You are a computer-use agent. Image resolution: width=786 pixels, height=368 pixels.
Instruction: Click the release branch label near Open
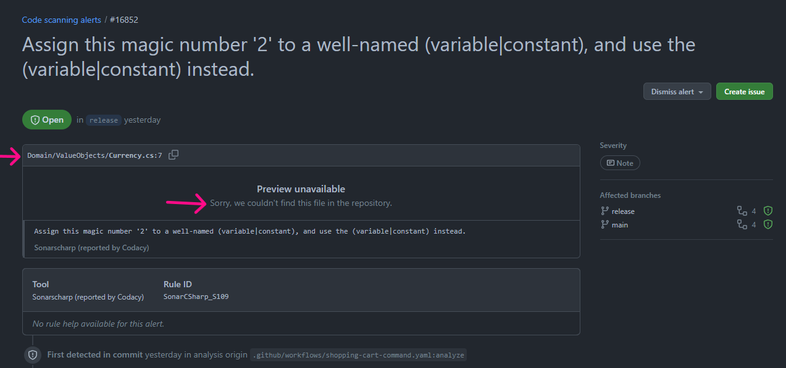pyautogui.click(x=103, y=120)
